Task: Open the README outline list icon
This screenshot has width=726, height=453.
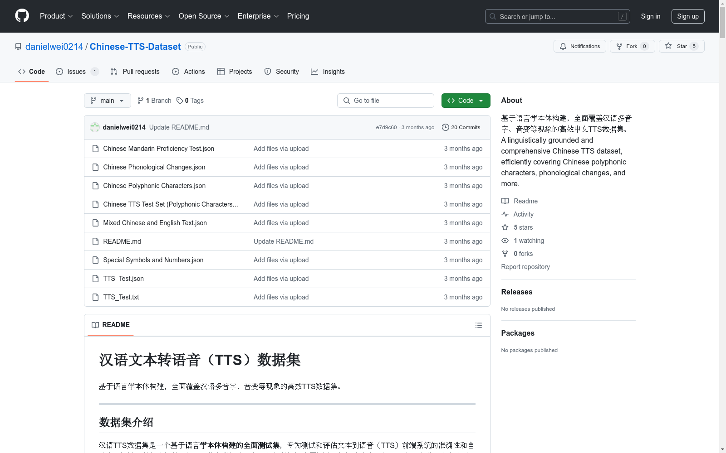Action: pyautogui.click(x=478, y=325)
